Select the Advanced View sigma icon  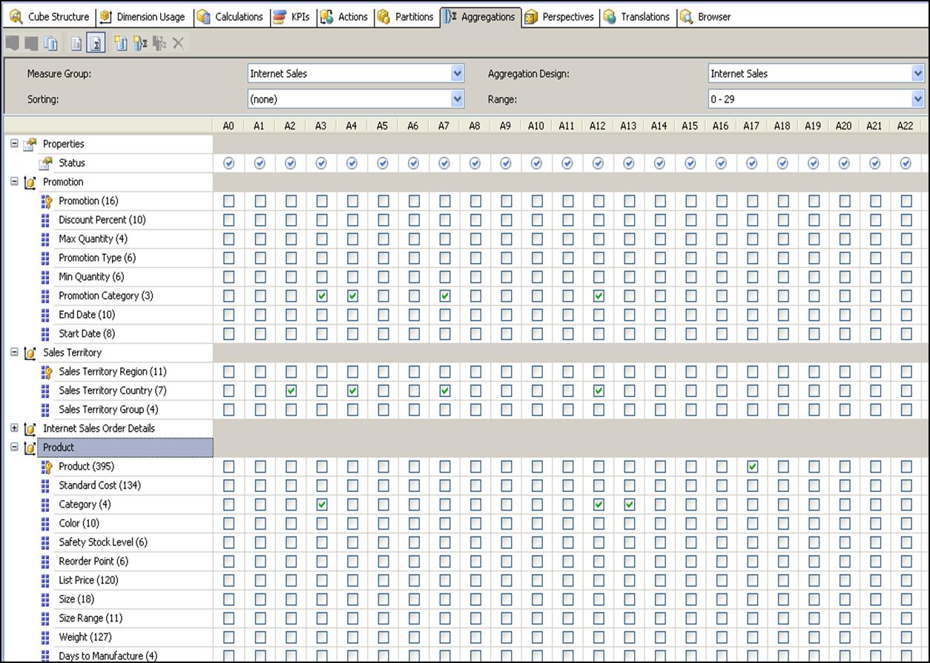pyautogui.click(x=95, y=44)
